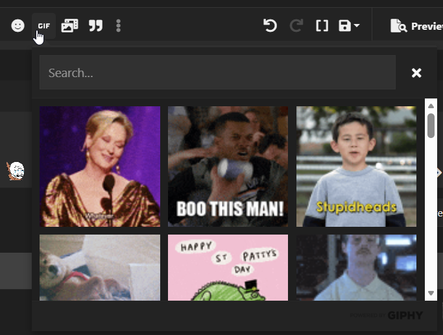Open the save draft dropdown
Screen dimensions: 443x335
(349, 26)
